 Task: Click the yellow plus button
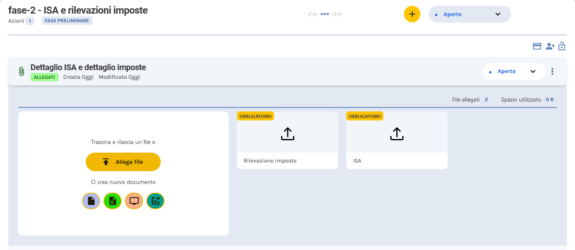tap(412, 14)
